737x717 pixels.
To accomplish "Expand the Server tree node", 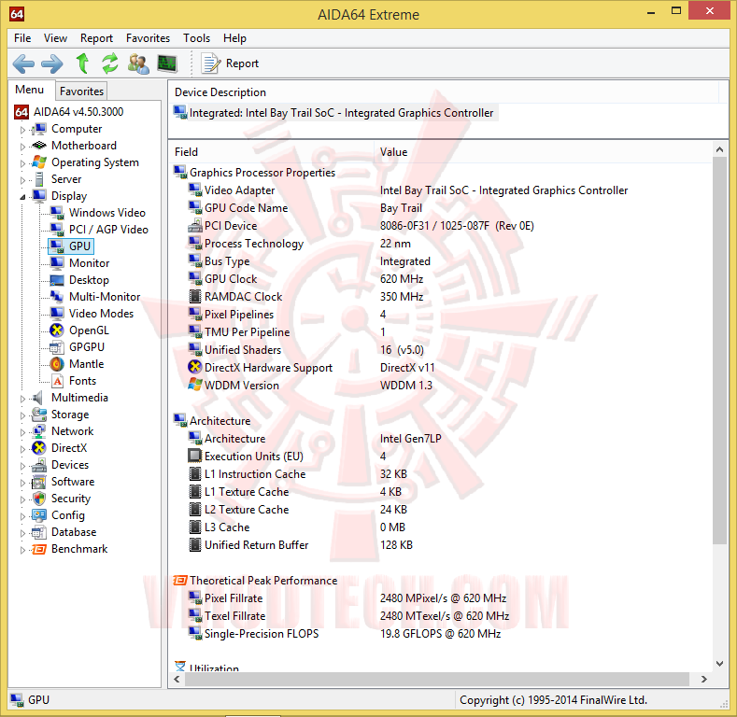I will [x=22, y=180].
